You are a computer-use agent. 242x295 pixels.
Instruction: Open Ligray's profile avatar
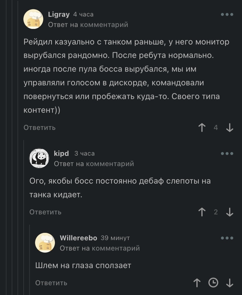[33, 19]
